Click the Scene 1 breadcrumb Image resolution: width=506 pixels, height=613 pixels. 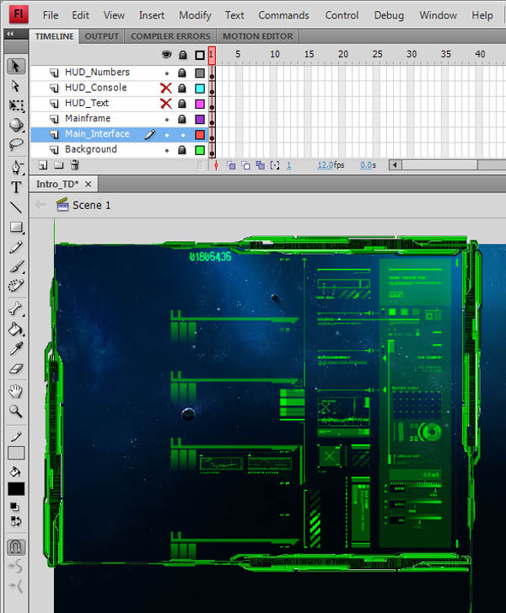pyautogui.click(x=91, y=205)
